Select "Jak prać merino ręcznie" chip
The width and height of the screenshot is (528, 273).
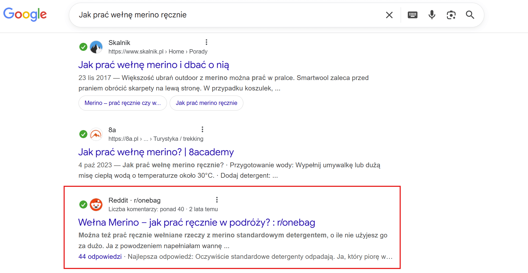coord(206,103)
